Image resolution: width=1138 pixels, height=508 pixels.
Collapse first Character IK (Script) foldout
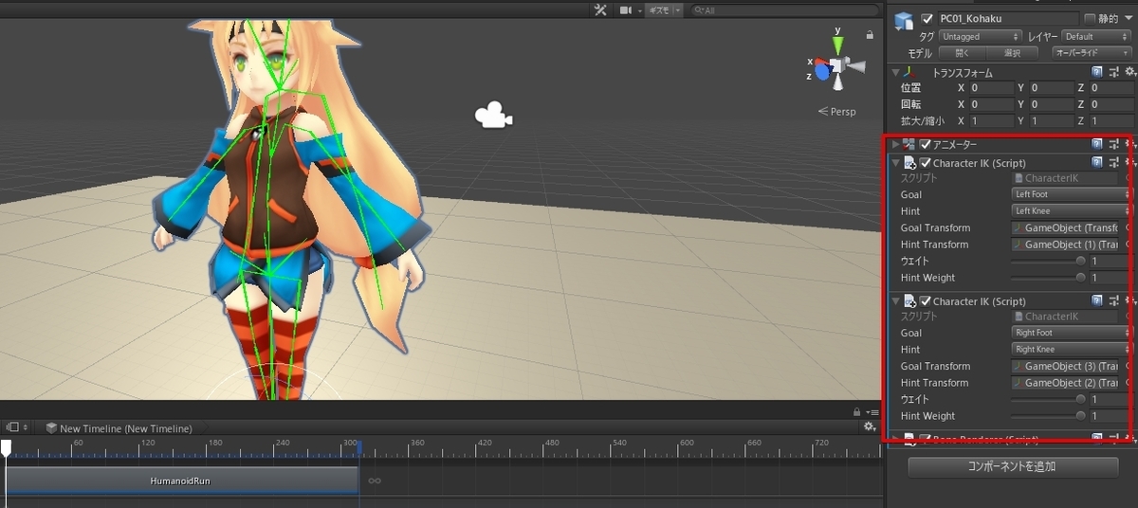895,163
